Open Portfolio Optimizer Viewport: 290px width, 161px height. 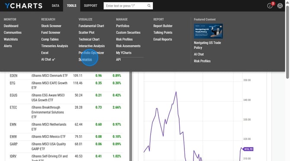(91, 53)
